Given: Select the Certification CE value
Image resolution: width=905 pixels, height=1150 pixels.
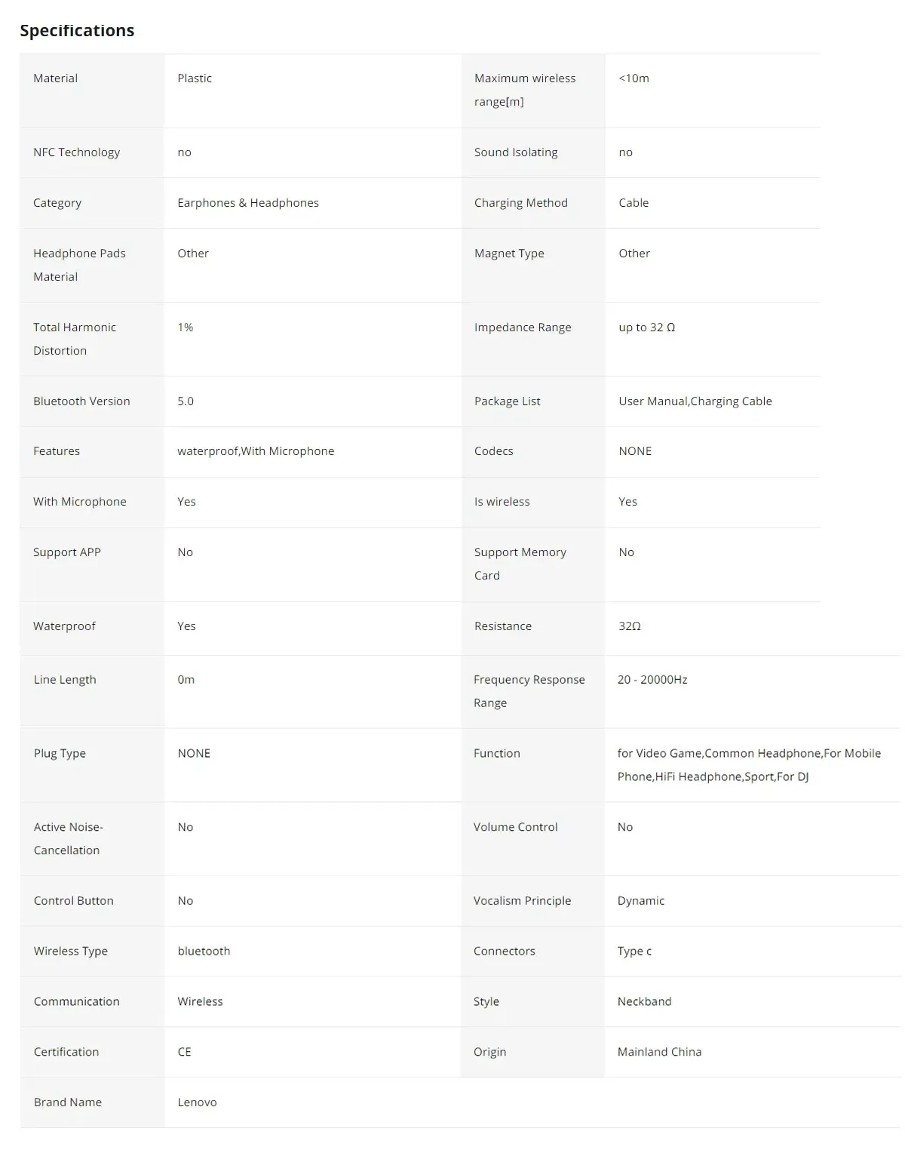Looking at the screenshot, I should [184, 1053].
